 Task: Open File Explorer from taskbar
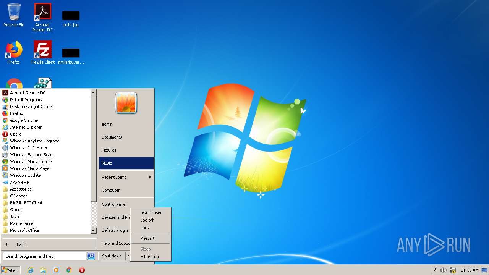(x=43, y=270)
